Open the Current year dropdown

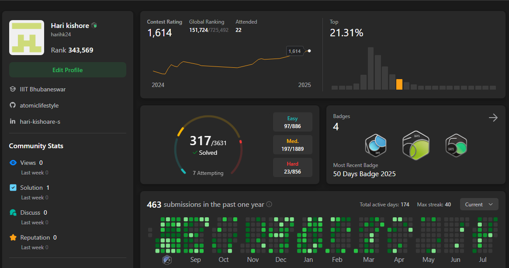(479, 204)
